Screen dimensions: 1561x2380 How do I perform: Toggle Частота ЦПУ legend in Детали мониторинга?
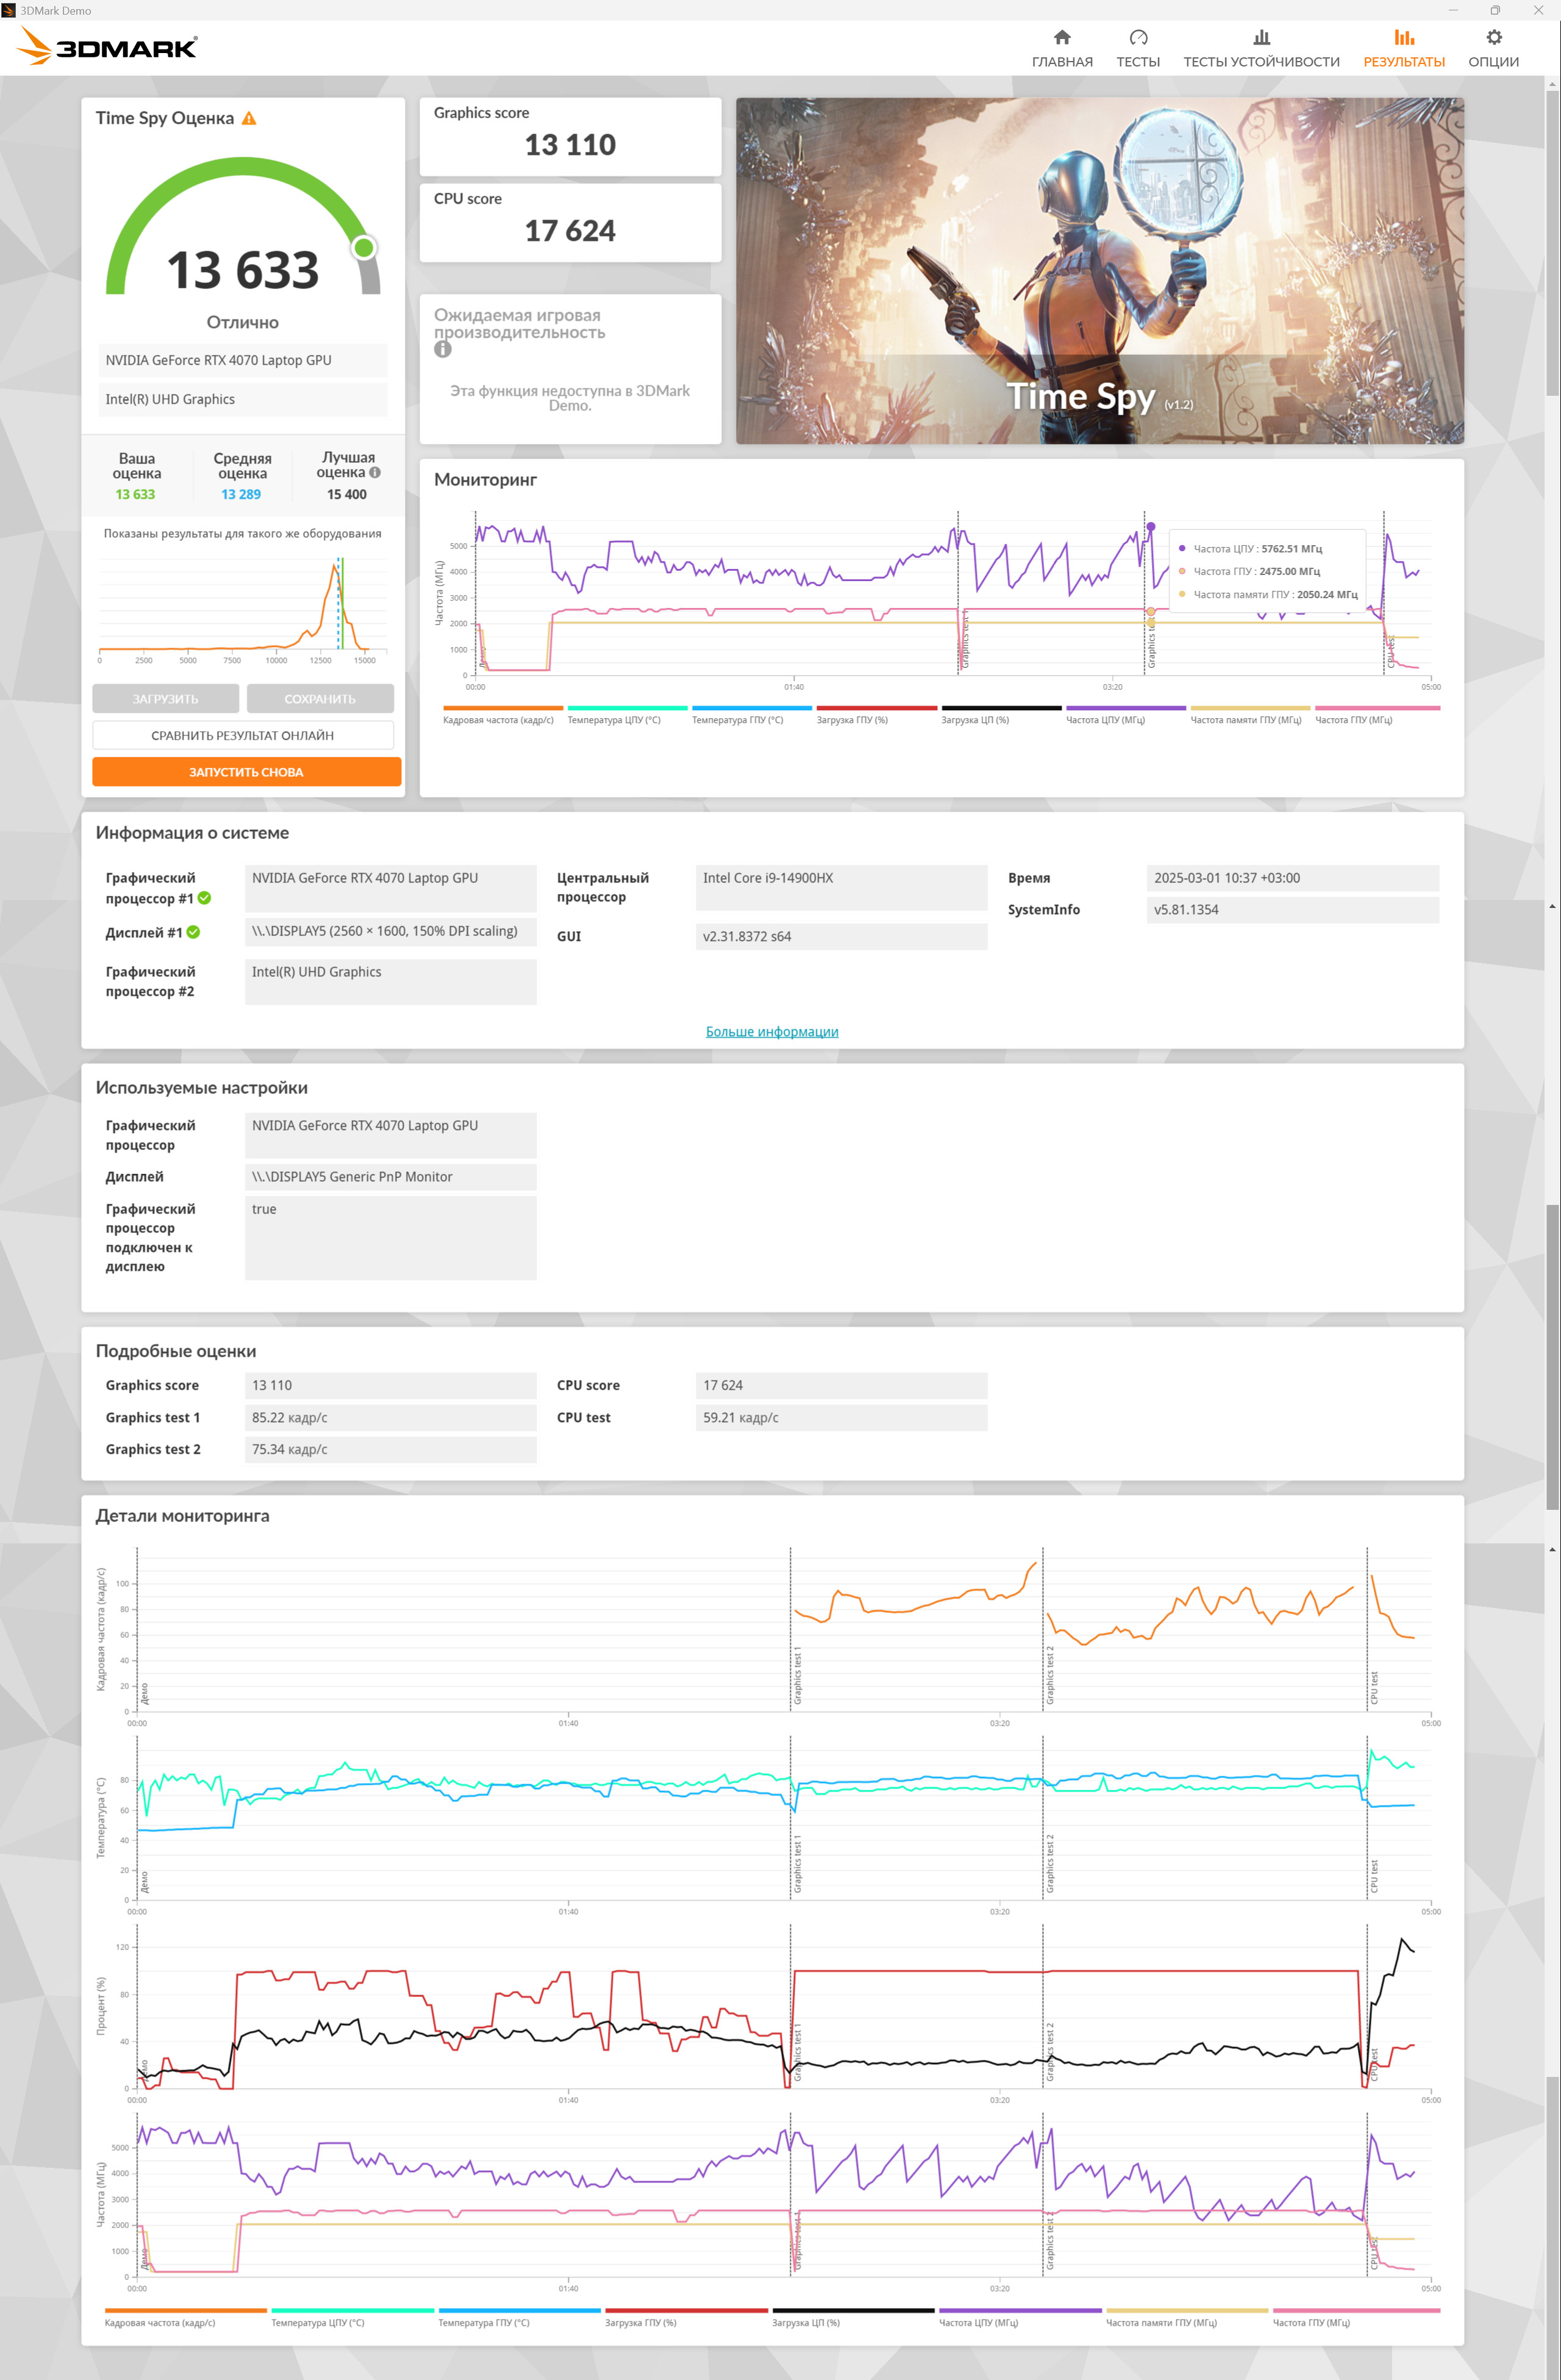1019,2316
